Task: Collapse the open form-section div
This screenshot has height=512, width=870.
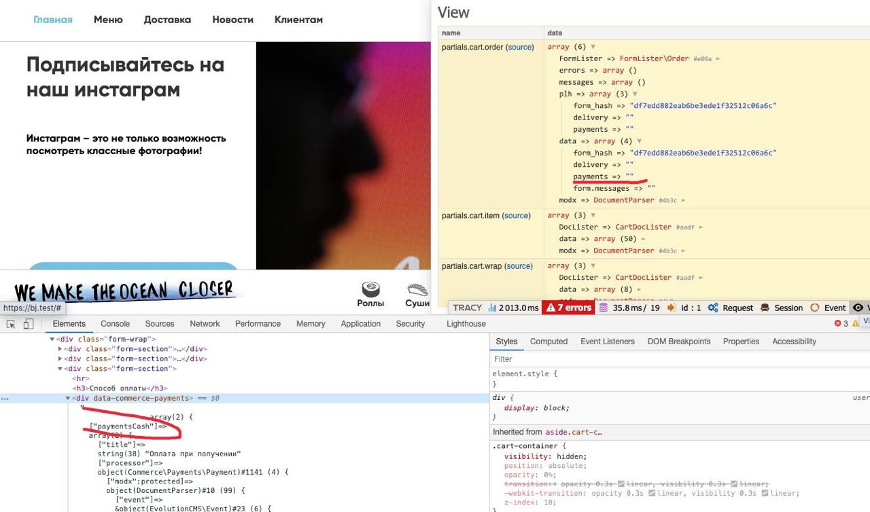Action: coord(60,369)
